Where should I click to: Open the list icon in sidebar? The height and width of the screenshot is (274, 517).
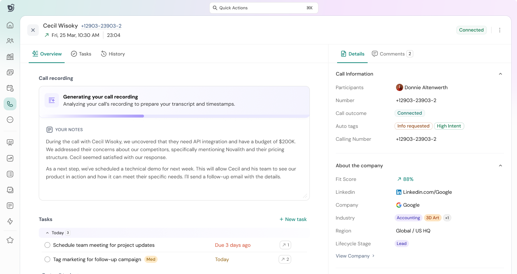click(10, 174)
